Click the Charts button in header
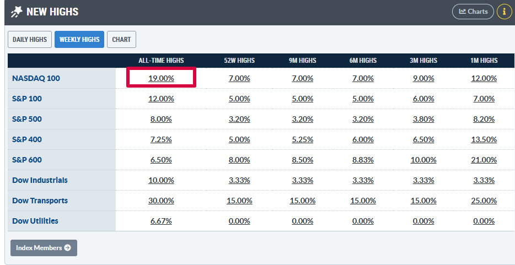Image resolution: width=515 pixels, height=265 pixels. tap(473, 12)
